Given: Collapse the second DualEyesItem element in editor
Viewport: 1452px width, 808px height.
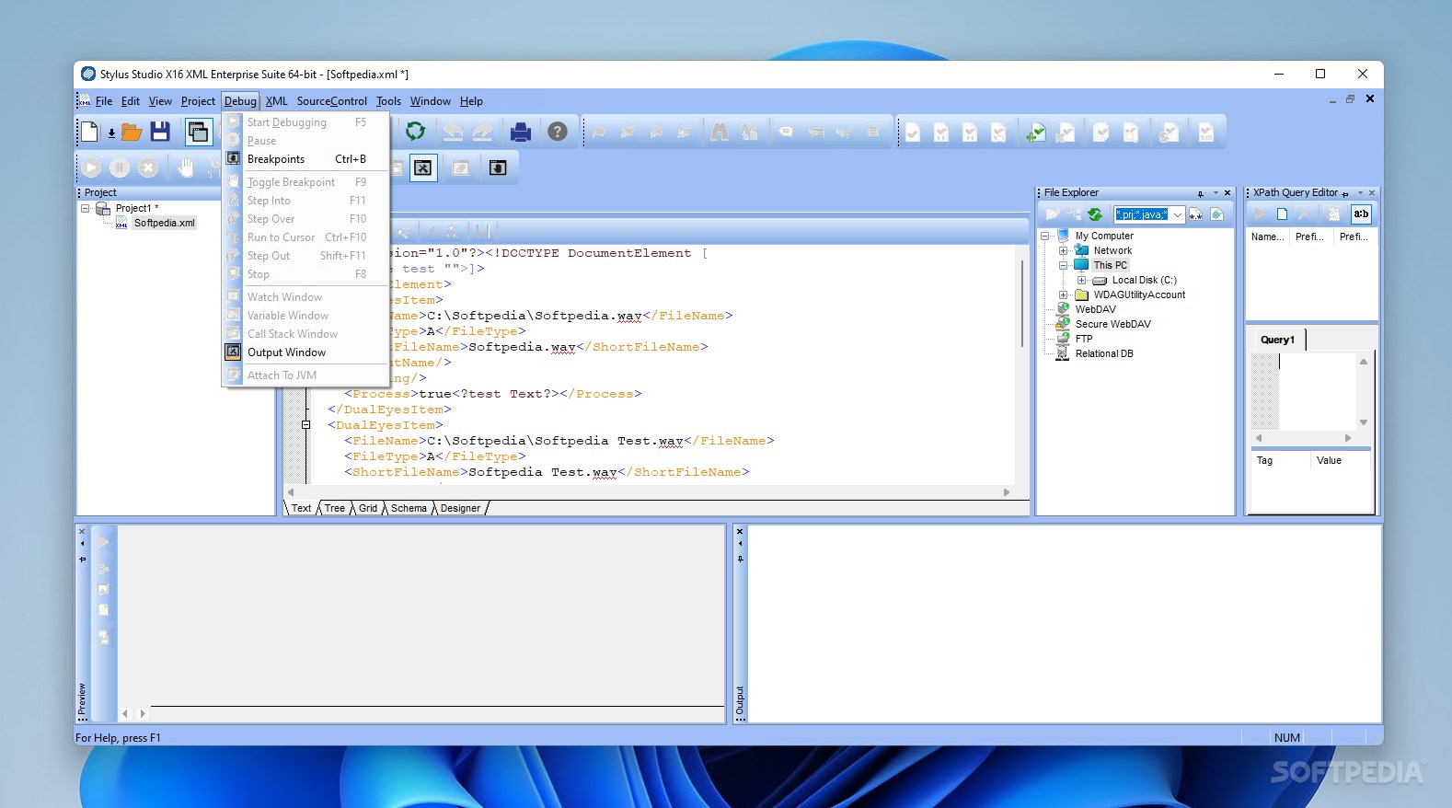Looking at the screenshot, I should pos(305,425).
